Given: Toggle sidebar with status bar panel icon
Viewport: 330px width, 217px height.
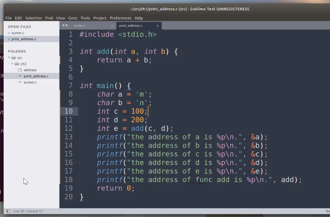Looking at the screenshot, I should [9, 211].
